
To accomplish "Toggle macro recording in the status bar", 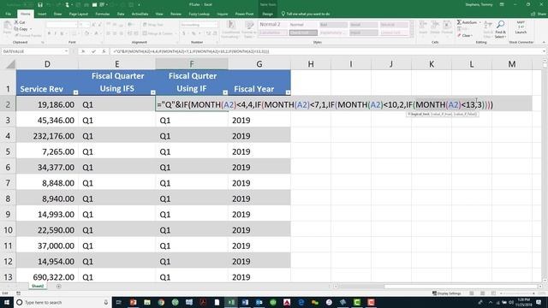I will tap(18, 293).
